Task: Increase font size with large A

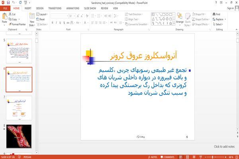Action: (x=78, y=16)
